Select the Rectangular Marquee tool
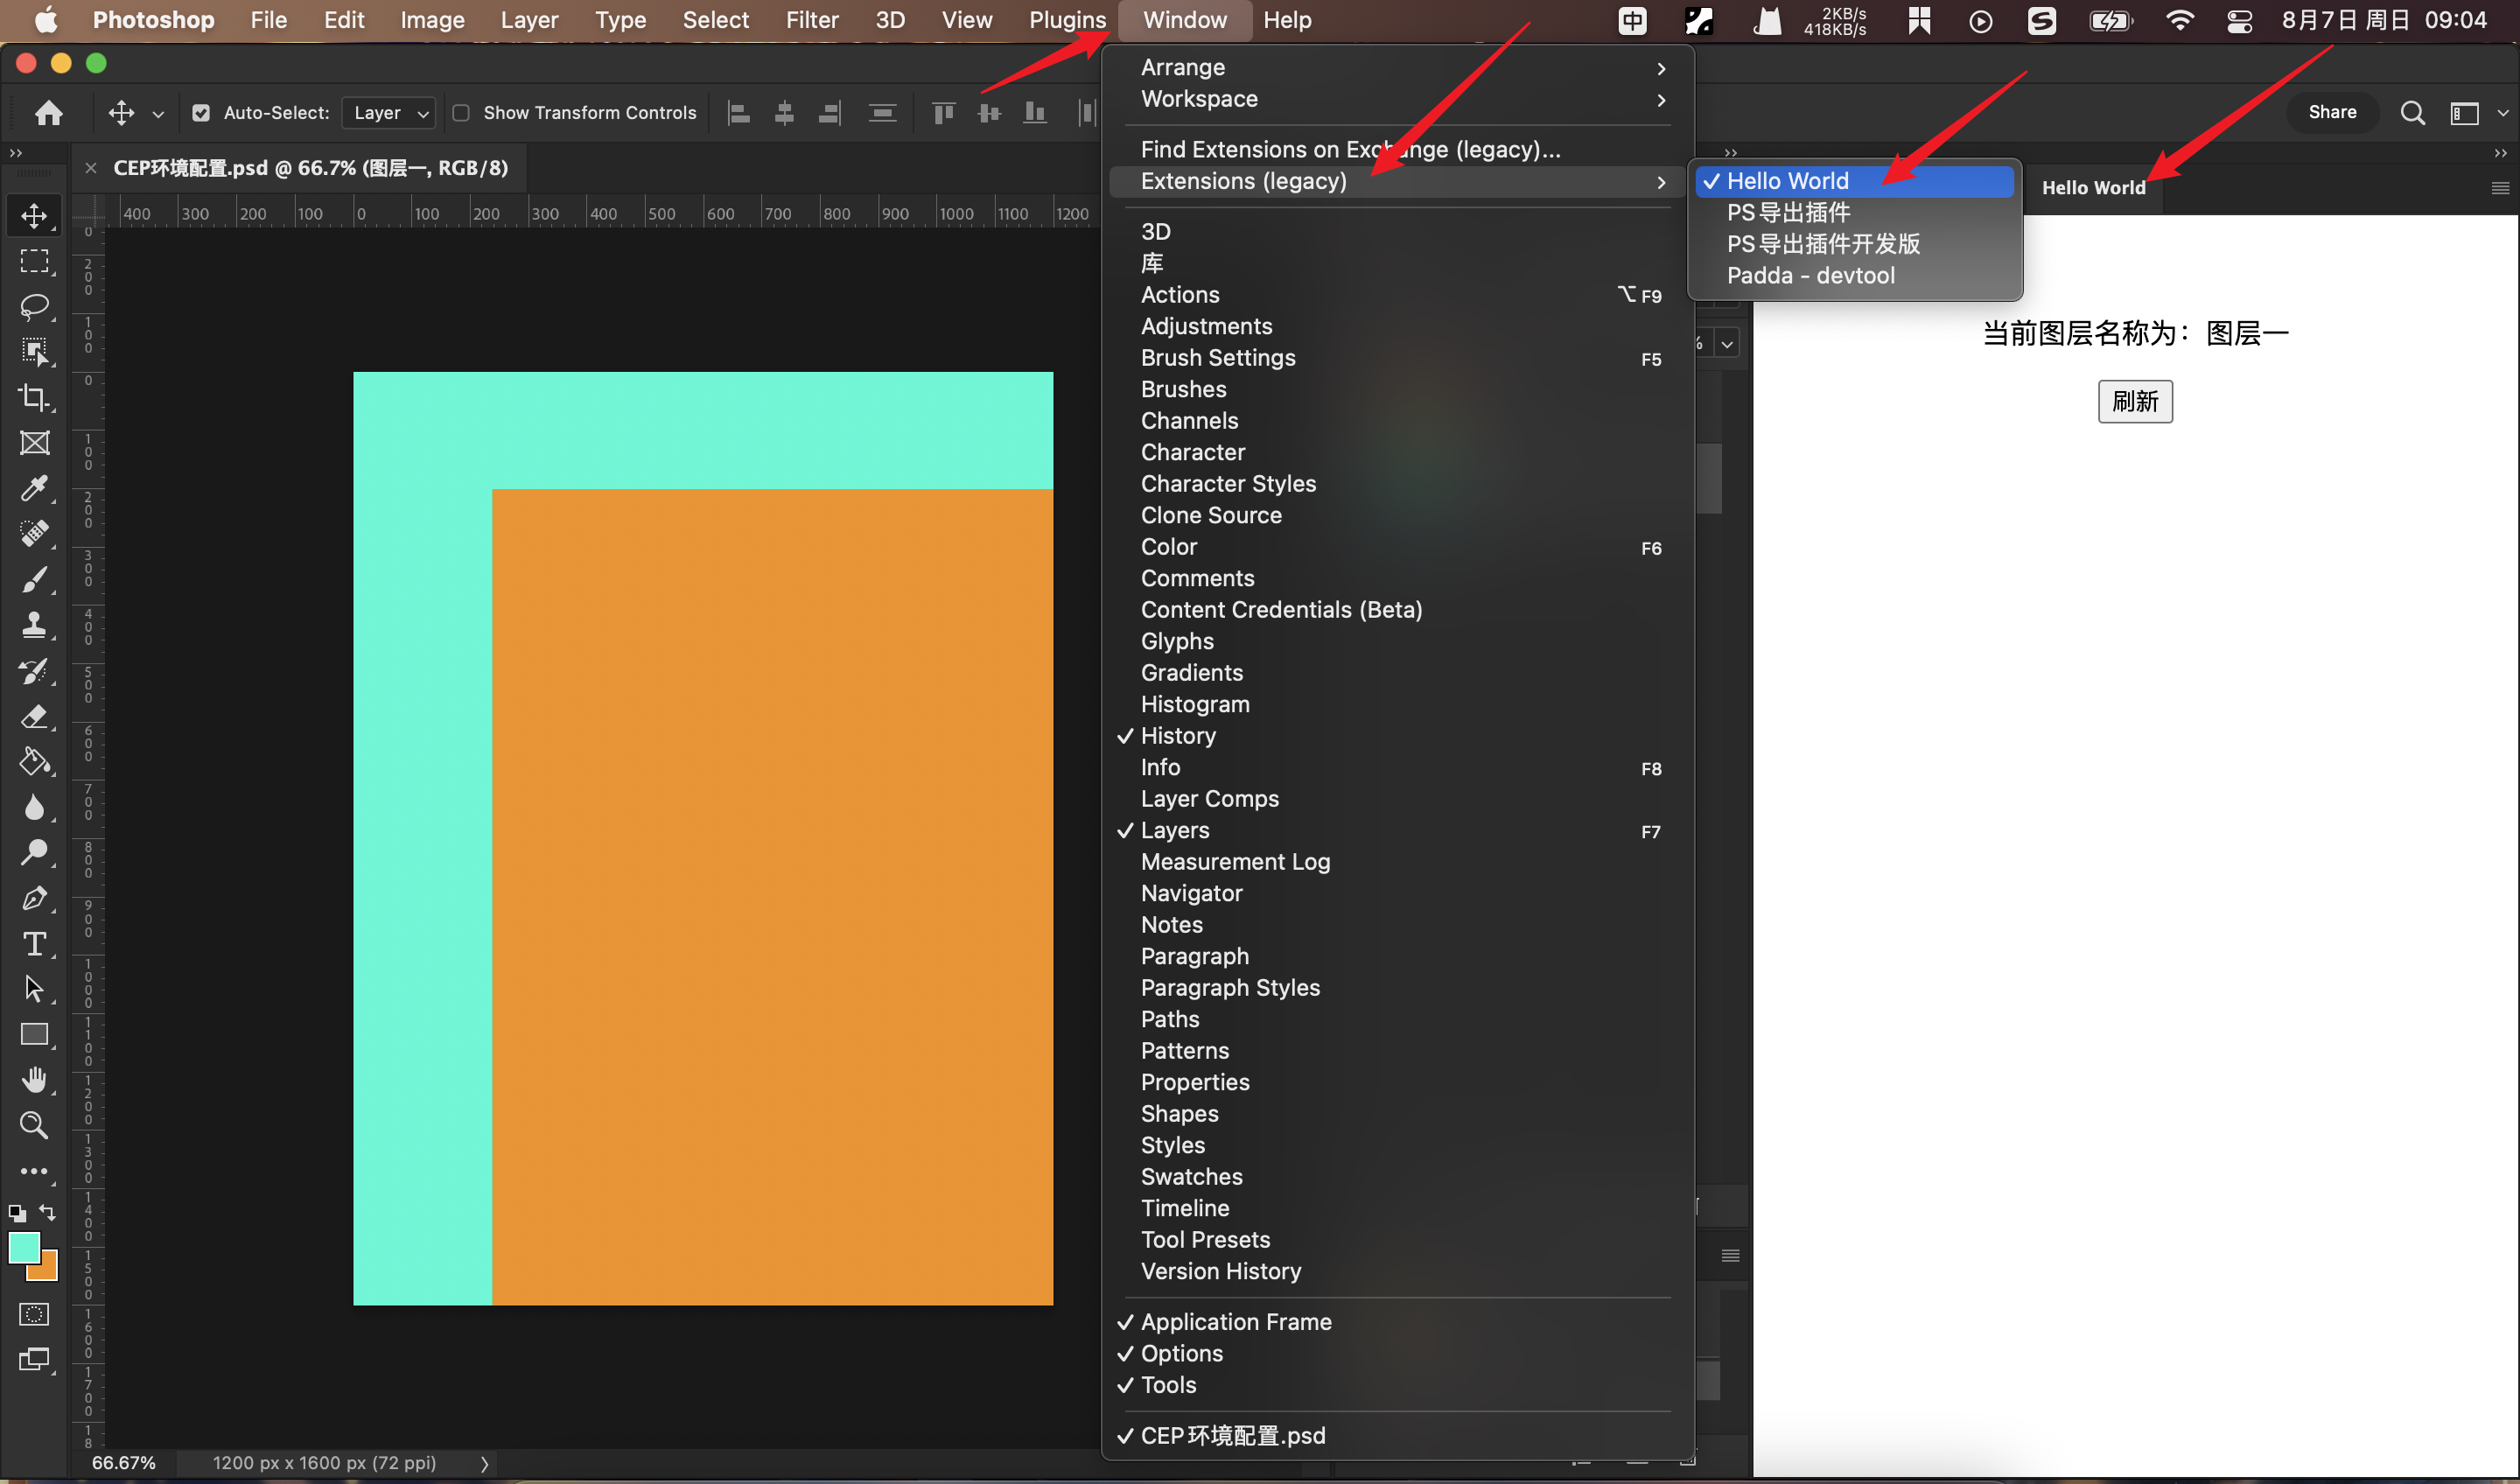 point(34,261)
